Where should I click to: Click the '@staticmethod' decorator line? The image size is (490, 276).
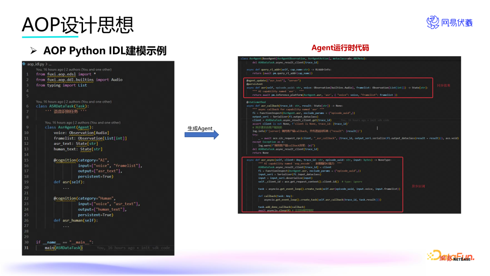tap(256, 102)
